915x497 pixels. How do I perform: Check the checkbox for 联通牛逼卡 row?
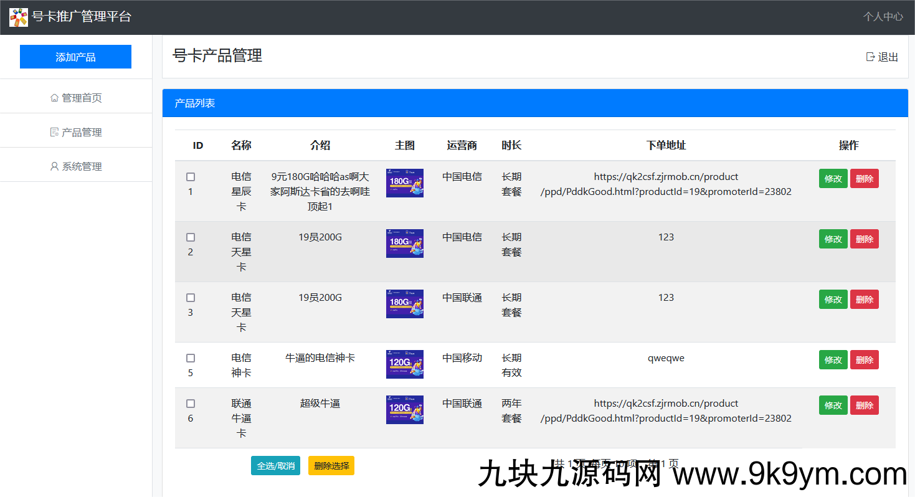click(191, 404)
